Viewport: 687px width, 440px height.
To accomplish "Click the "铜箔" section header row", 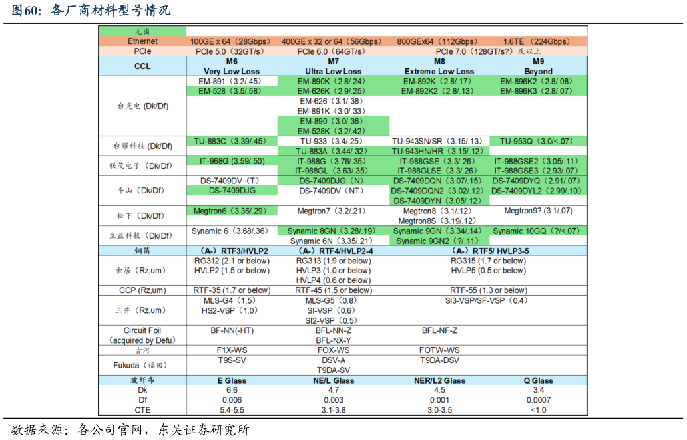I will pyautogui.click(x=142, y=251).
